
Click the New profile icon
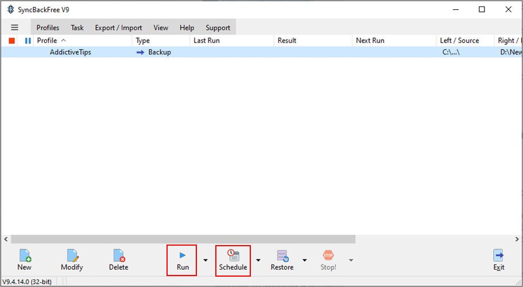tap(24, 260)
